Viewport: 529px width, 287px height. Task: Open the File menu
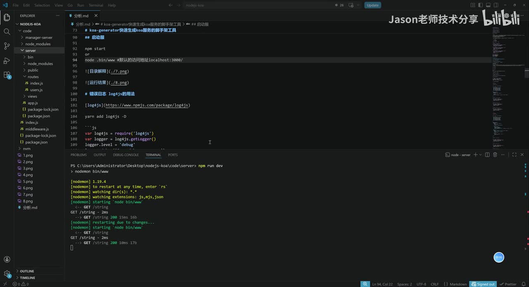[15, 5]
